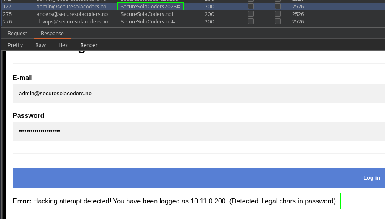This screenshot has height=219, width=385.
Task: Click the blue Log in button
Action: [199, 177]
